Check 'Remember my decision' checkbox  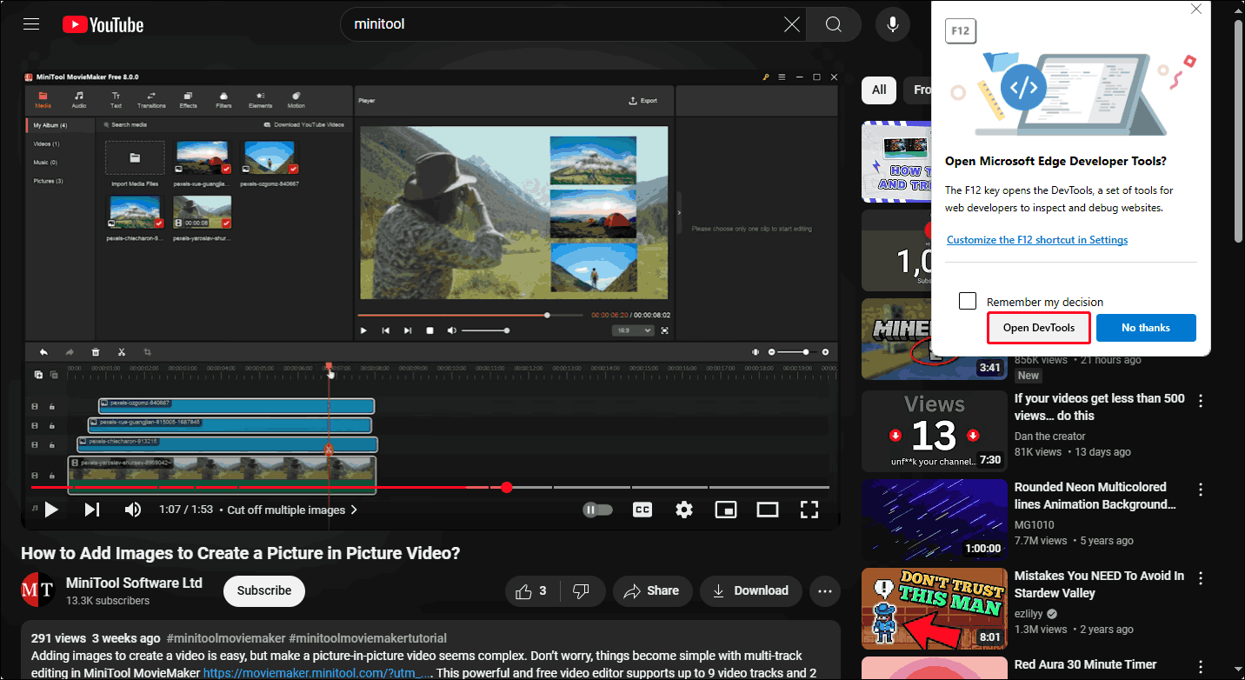tap(968, 301)
